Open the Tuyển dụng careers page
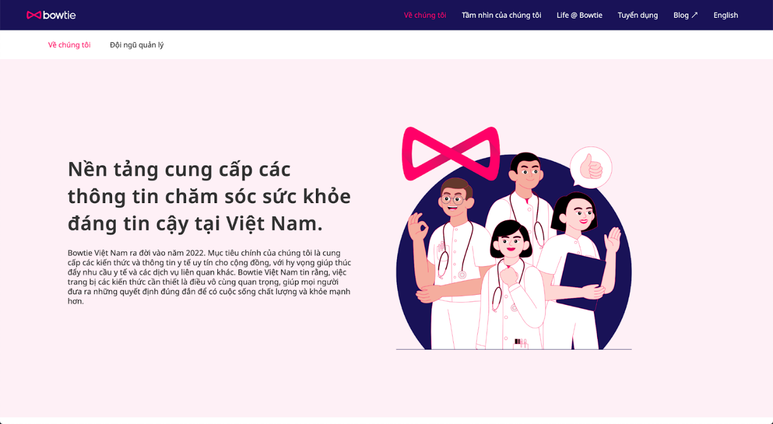Image resolution: width=773 pixels, height=424 pixels. (637, 15)
